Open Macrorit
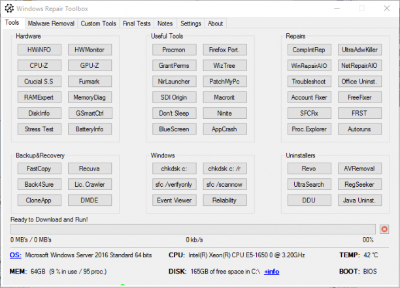 225,97
